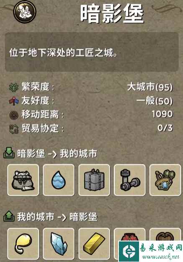Viewport: 183px width, 262px height.
Task: Select the yellow silk cocoon export item
Action: coord(23,244)
